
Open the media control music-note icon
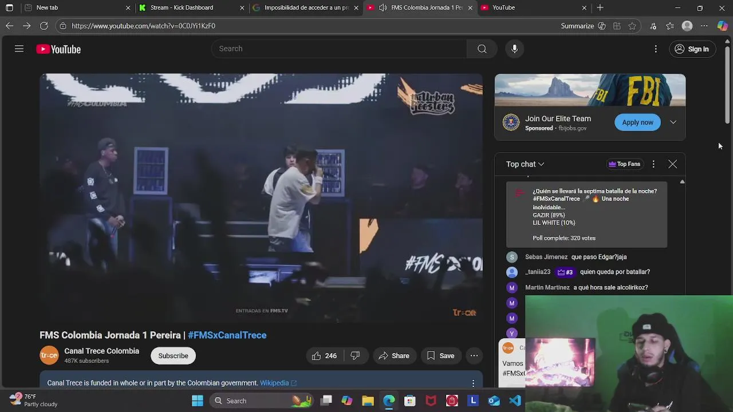653,26
